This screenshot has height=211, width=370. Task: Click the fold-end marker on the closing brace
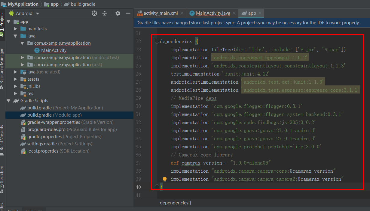point(157,187)
